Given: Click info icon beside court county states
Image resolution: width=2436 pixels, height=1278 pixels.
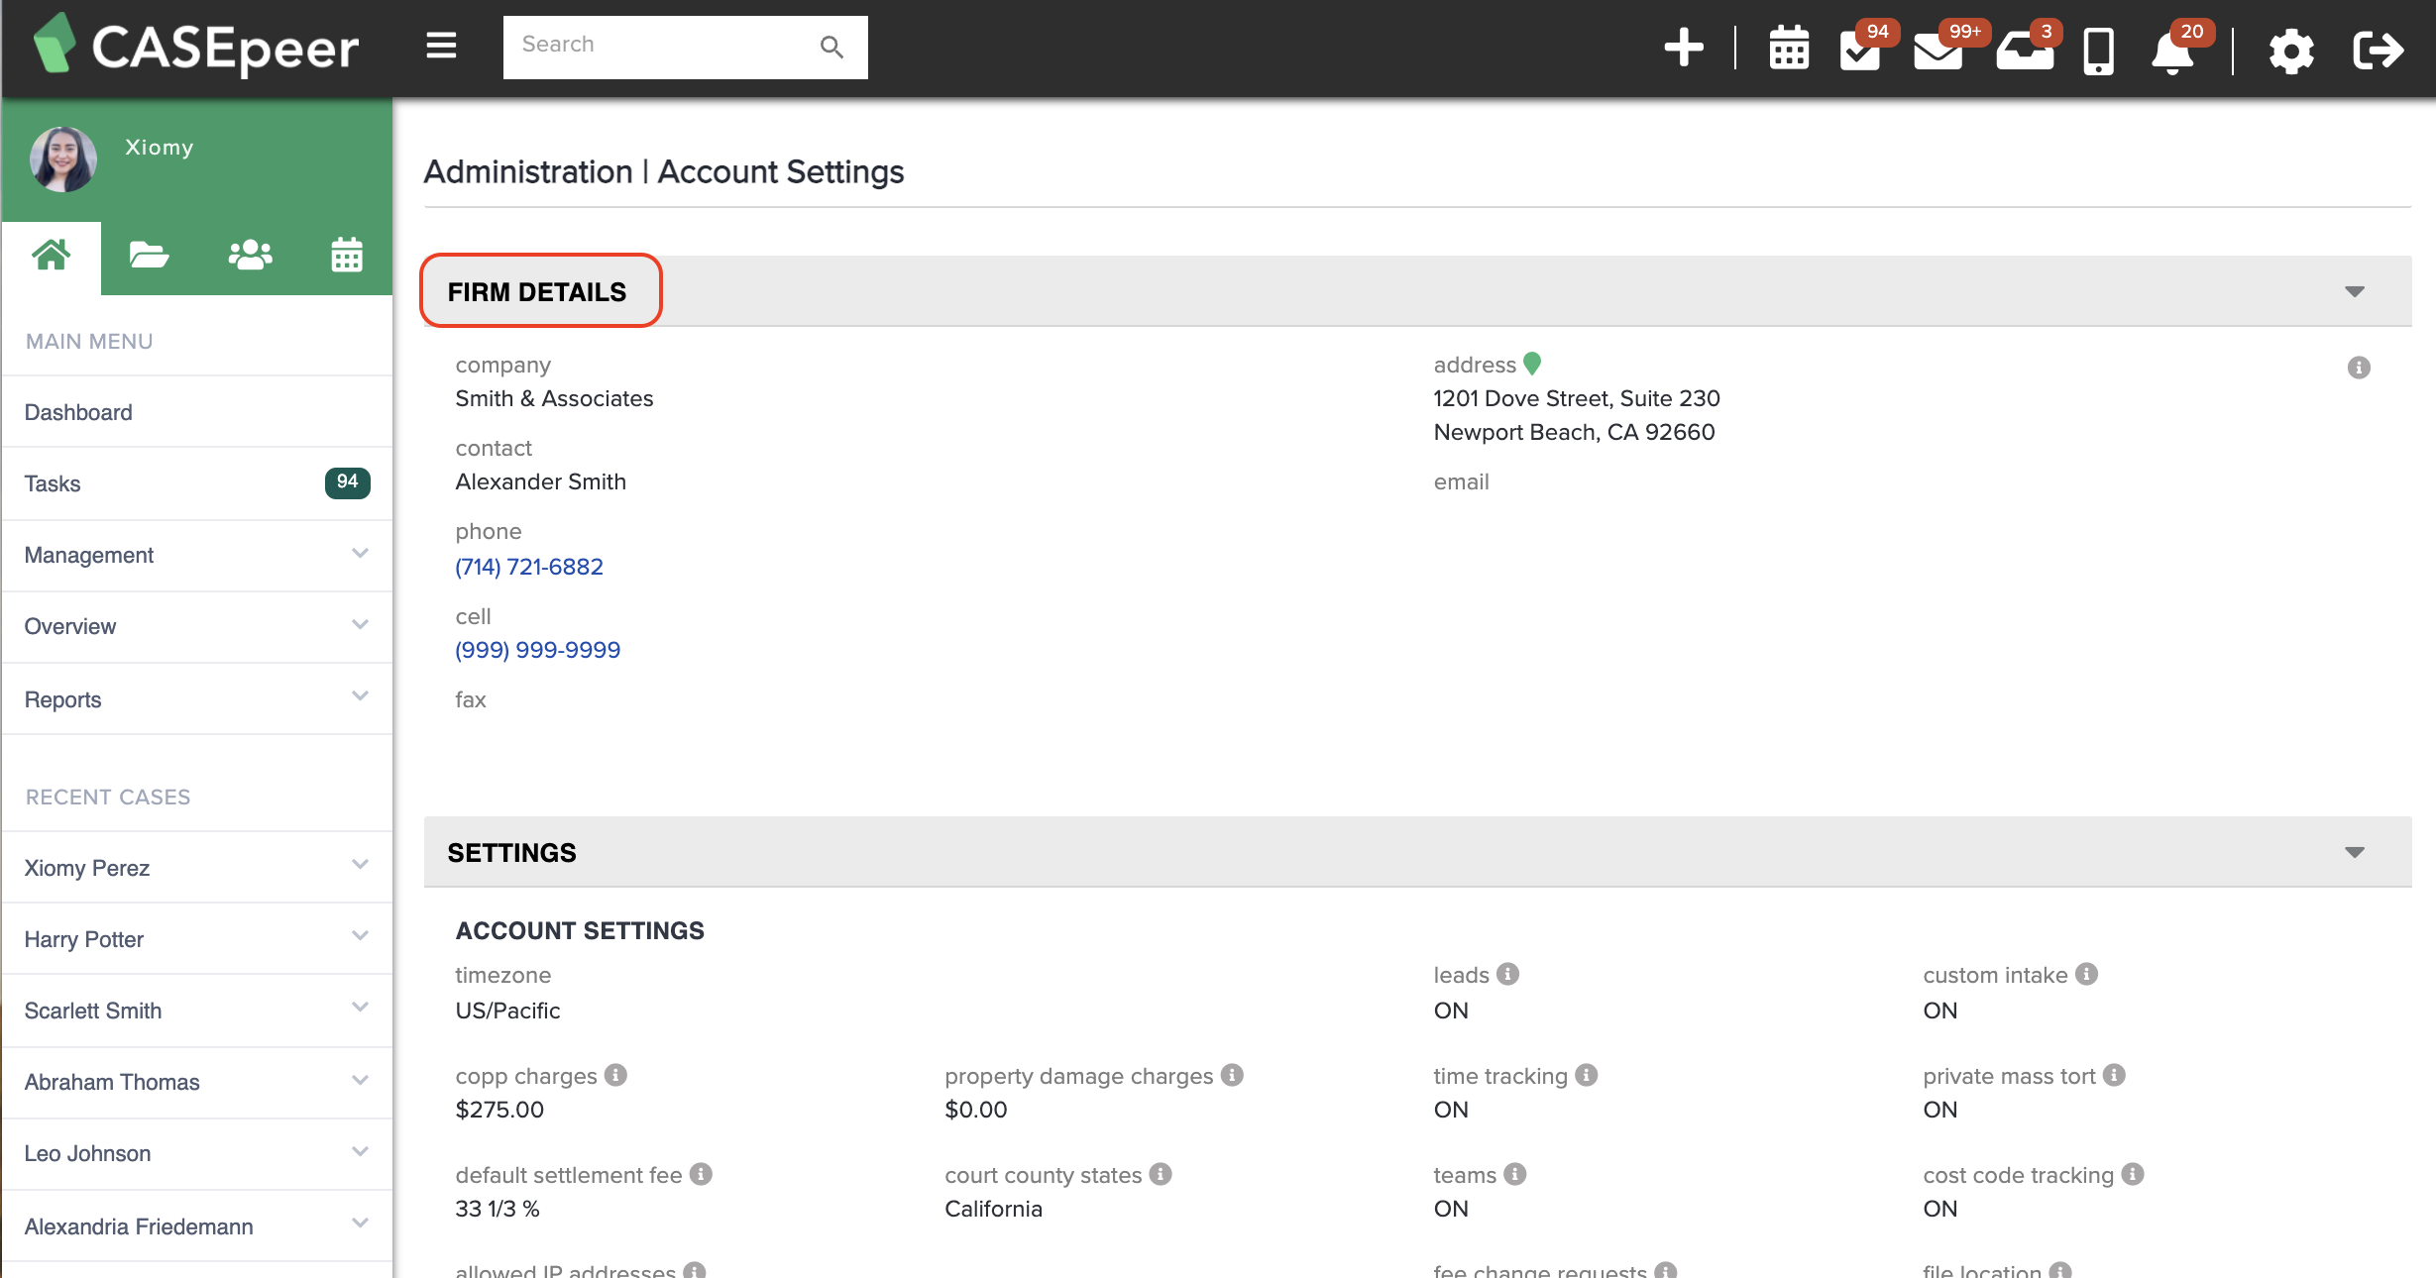Looking at the screenshot, I should [1161, 1174].
